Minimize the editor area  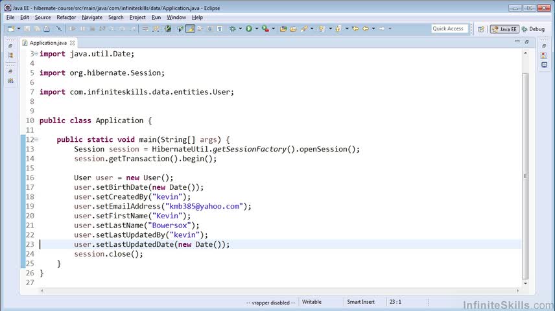point(517,41)
